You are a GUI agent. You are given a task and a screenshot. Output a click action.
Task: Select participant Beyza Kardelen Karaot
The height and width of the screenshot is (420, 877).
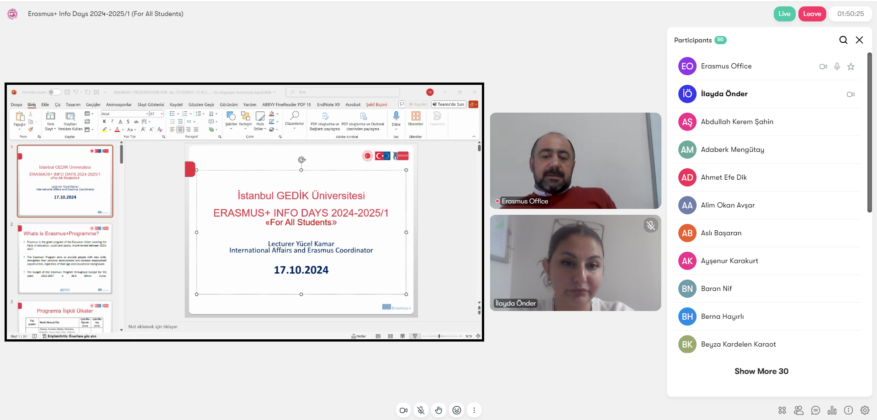click(x=767, y=344)
